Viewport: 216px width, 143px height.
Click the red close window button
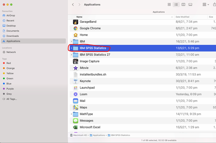click(x=4, y=5)
